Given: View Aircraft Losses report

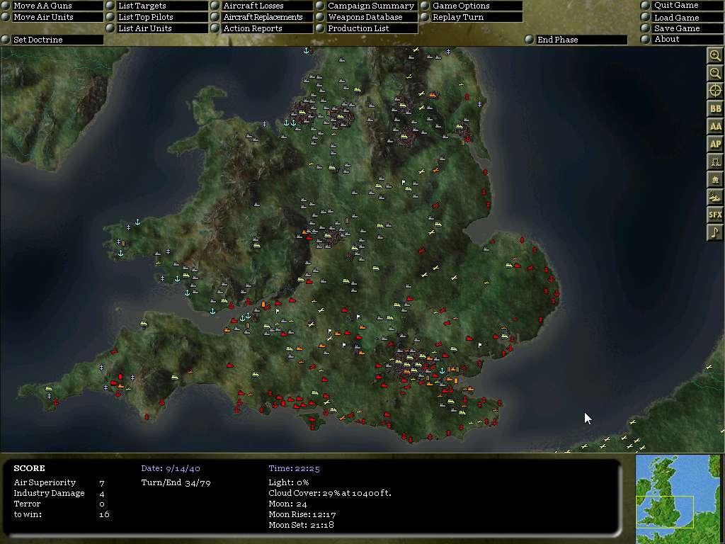Looking at the screenshot, I should pyautogui.click(x=262, y=6).
